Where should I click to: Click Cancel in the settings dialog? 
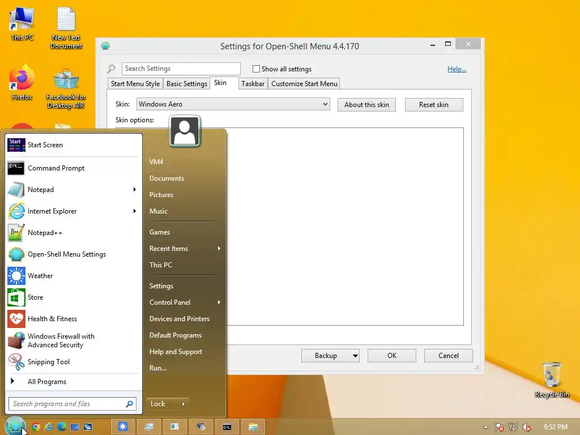449,356
